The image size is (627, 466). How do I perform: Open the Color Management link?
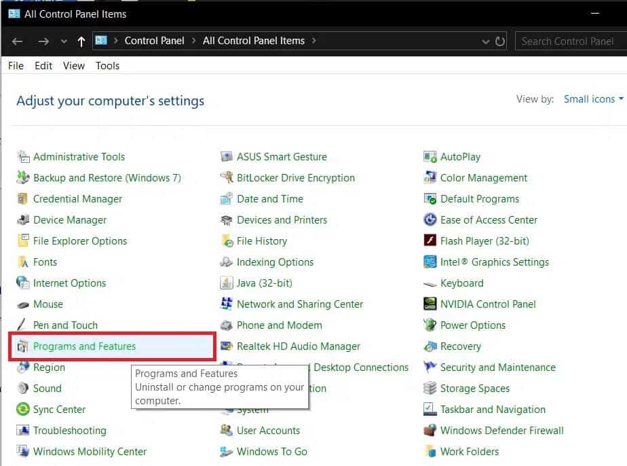tap(484, 178)
